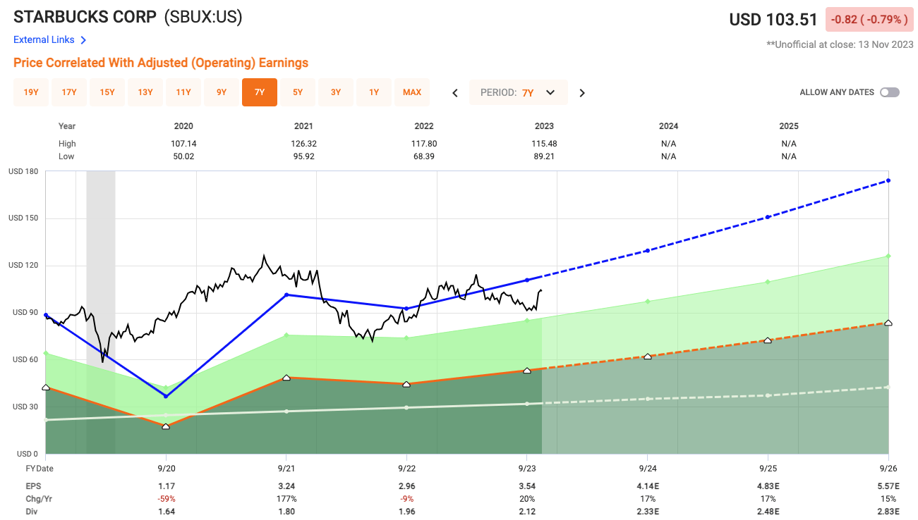This screenshot has width=918, height=520.
Task: Switch to the MAX timeframe
Action: point(412,92)
